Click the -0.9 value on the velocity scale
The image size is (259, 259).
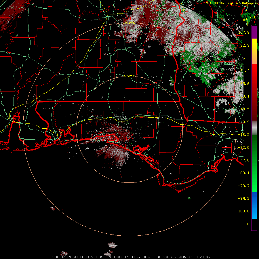pyautogui.click(x=245, y=122)
